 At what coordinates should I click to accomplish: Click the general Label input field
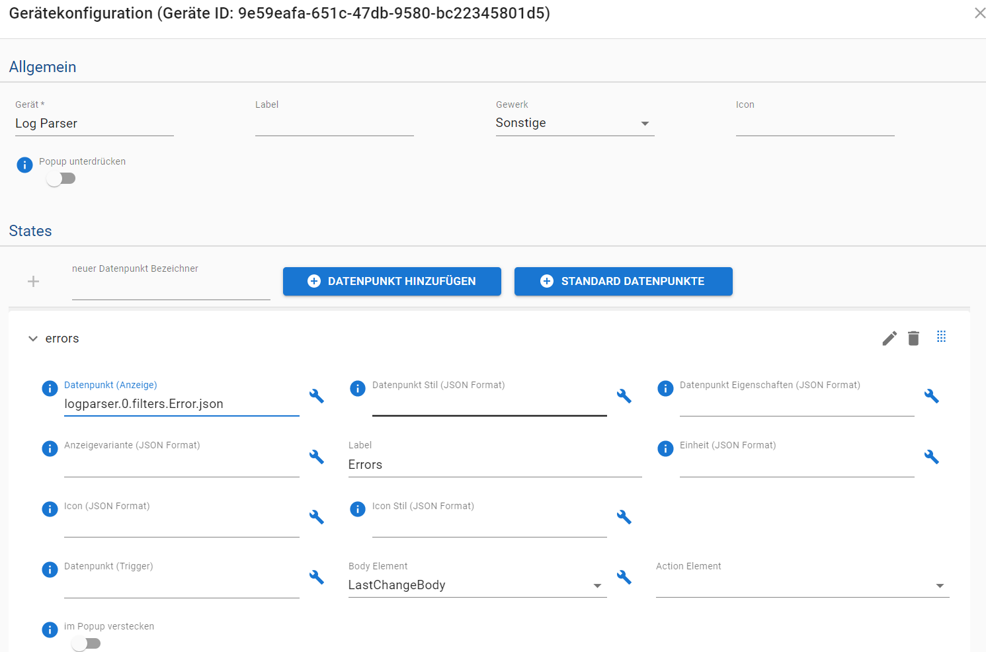tap(335, 124)
